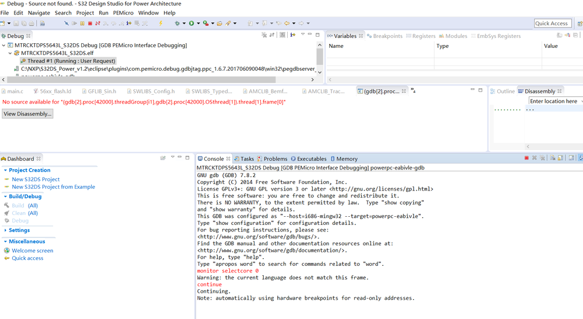Toggle Show Type Names in Variables view
Image resolution: width=583 pixels, height=319 pixels.
coord(560,35)
